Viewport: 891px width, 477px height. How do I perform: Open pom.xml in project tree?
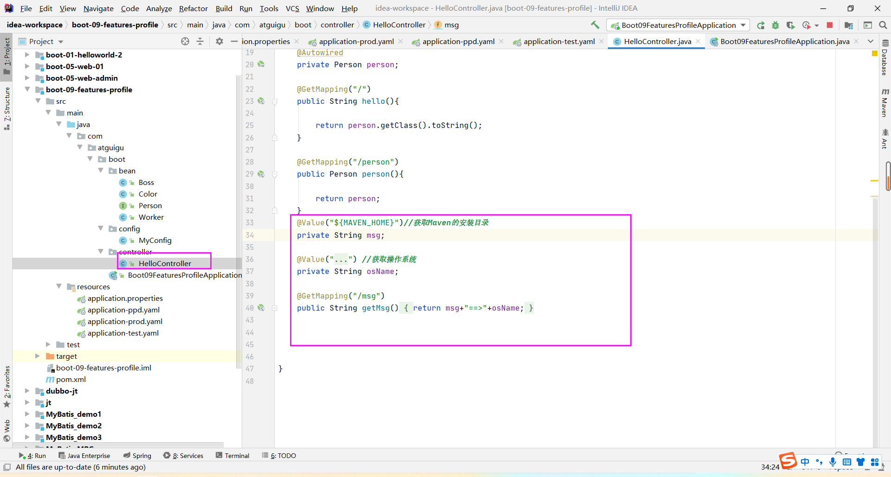71,379
